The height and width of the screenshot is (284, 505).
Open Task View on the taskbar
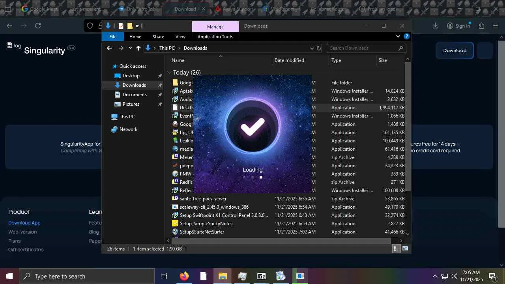pyautogui.click(x=164, y=276)
